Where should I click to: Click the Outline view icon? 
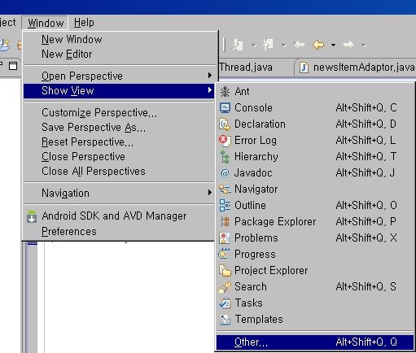pos(225,206)
